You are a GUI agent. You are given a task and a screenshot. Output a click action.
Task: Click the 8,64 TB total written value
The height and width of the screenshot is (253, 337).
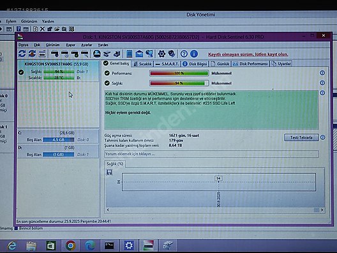176,146
